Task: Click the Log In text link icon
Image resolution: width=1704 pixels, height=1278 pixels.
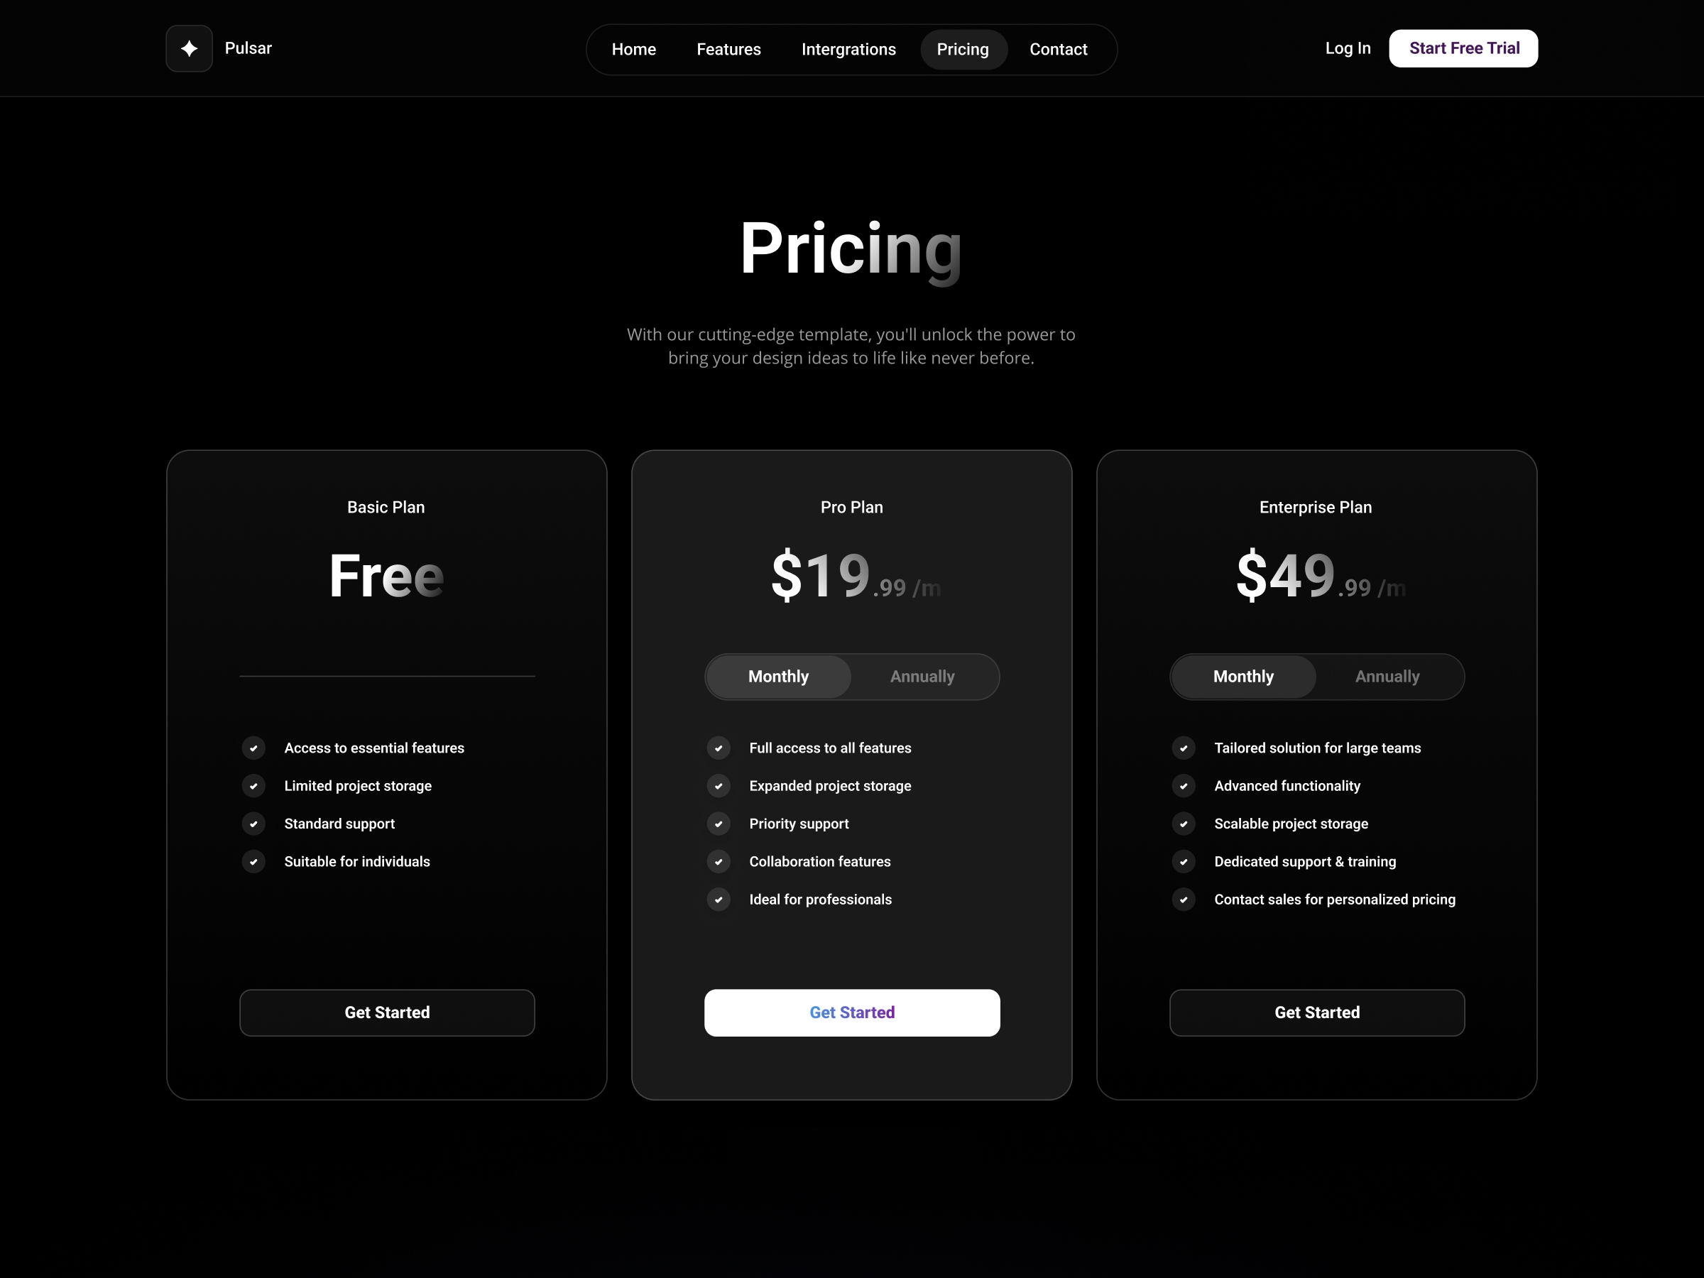Action: pos(1345,47)
